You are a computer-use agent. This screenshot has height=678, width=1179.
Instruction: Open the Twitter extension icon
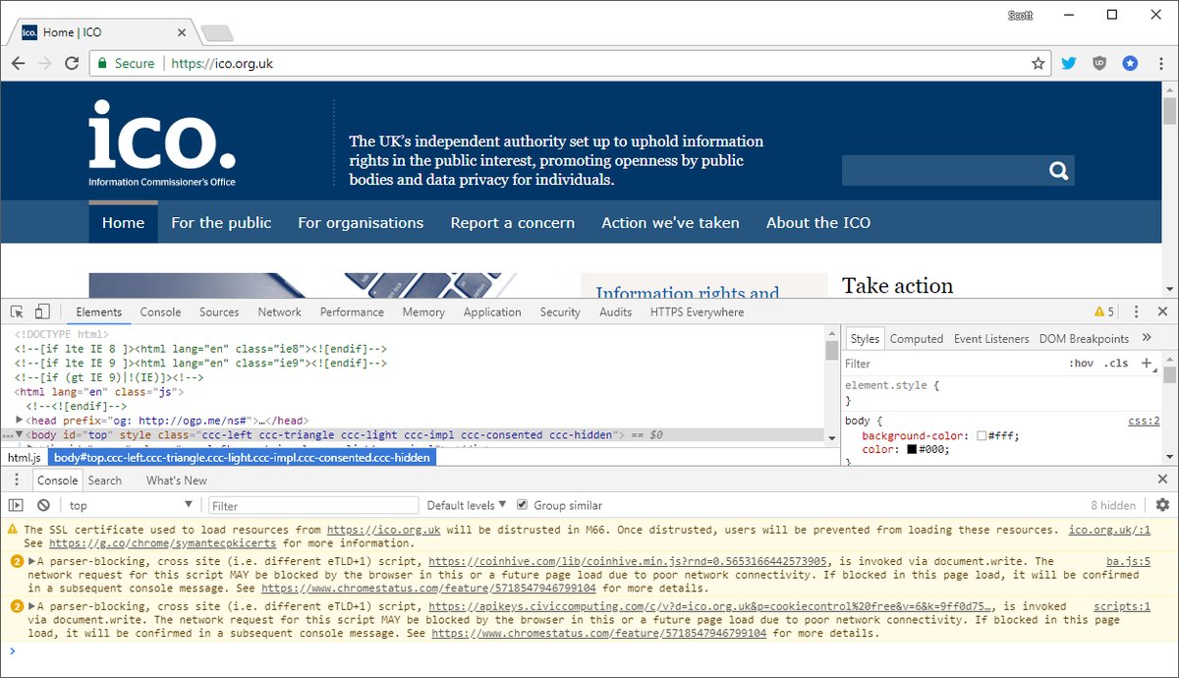coord(1069,63)
